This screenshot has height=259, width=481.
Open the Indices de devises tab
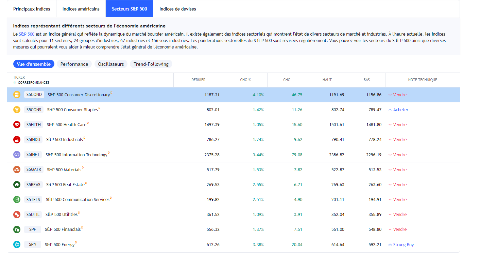(x=177, y=9)
